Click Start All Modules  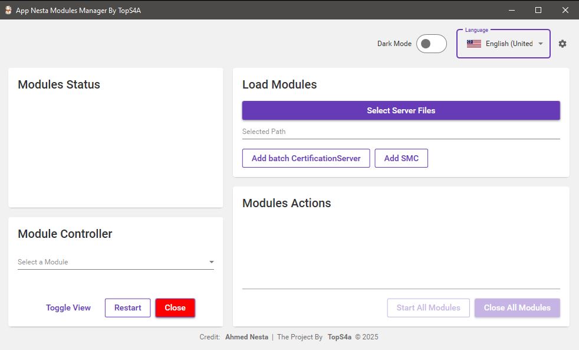tap(428, 308)
